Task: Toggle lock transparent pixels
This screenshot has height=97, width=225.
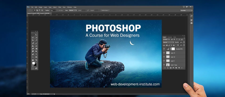Action: pyautogui.click(x=167, y=45)
